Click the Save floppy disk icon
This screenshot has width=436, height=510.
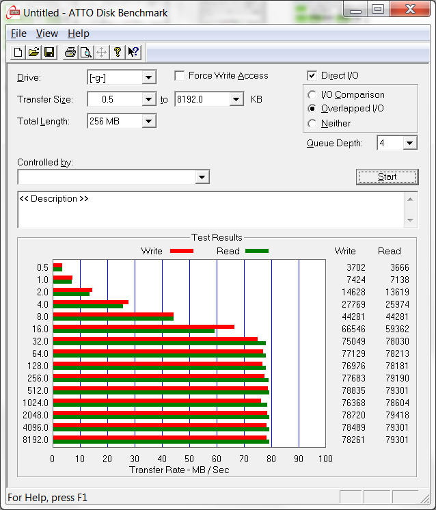49,52
